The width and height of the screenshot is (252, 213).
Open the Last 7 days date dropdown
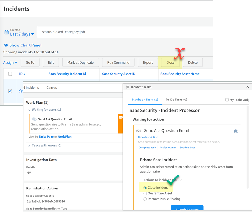pyautogui.click(x=22, y=34)
